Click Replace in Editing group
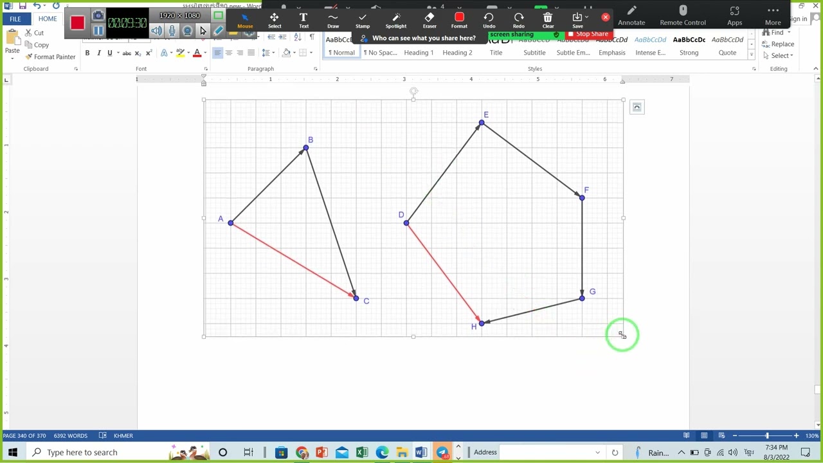 tap(778, 44)
